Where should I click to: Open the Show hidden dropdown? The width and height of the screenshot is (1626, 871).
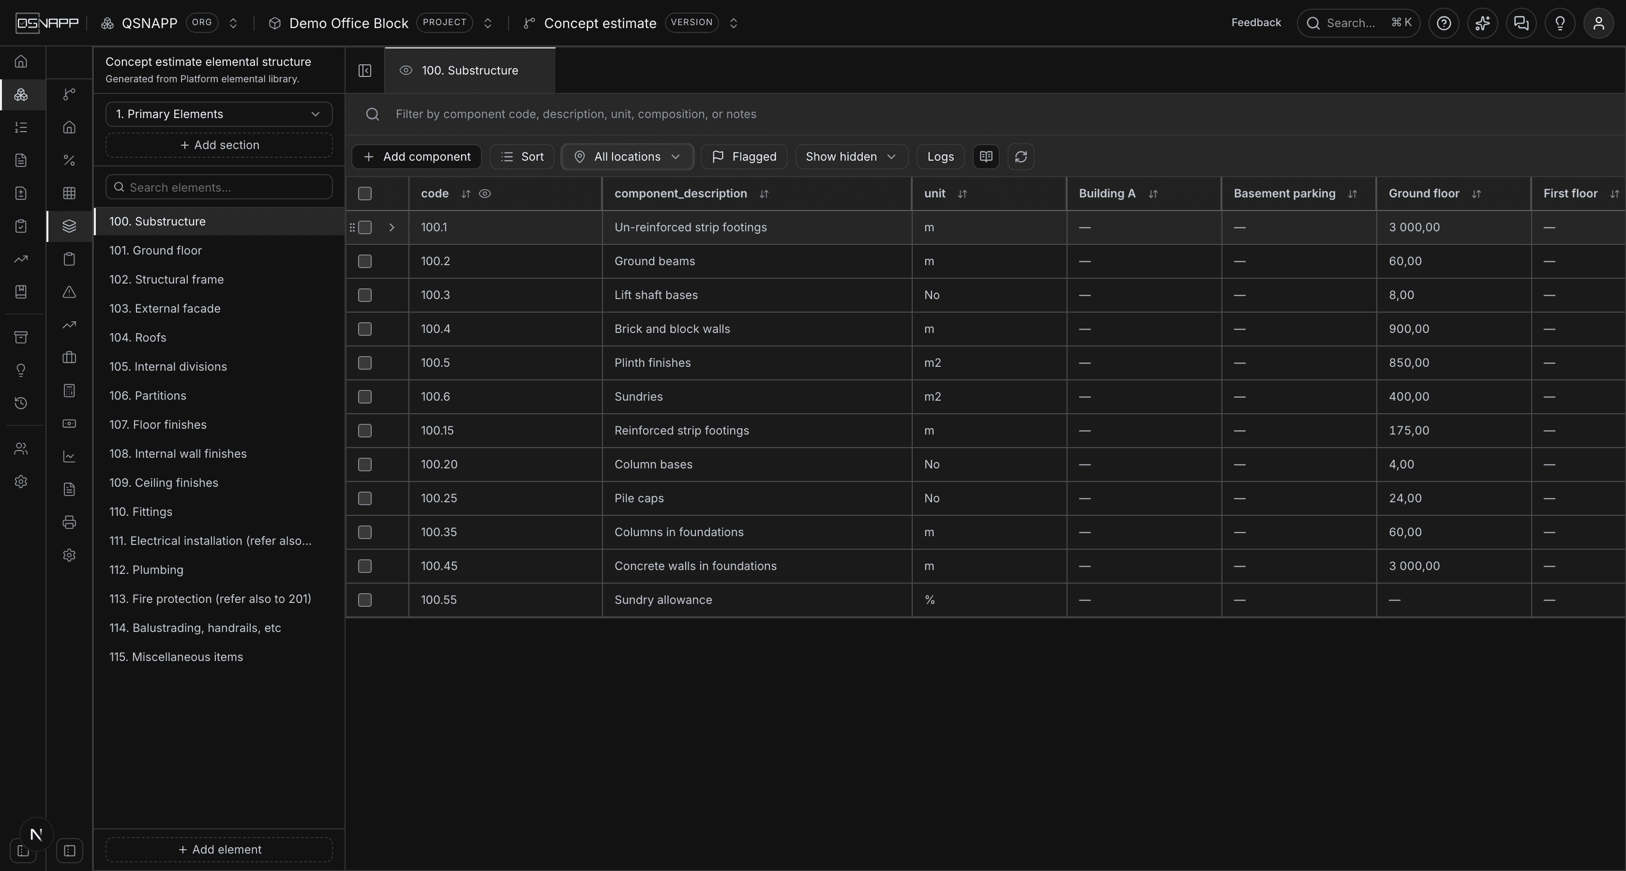pos(852,156)
